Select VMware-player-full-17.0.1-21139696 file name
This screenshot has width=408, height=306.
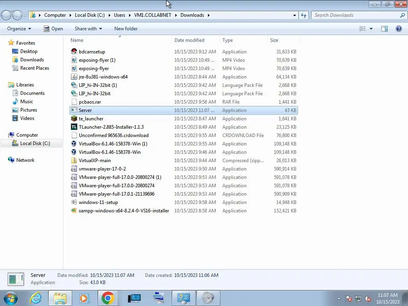117,194
